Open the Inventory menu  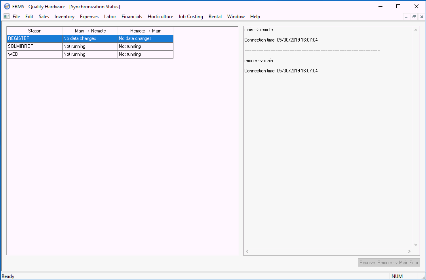pos(64,17)
